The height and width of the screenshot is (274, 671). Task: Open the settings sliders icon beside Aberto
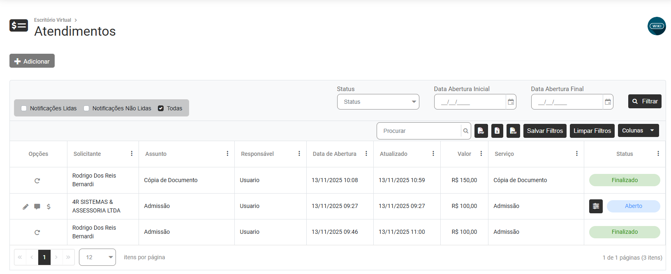click(596, 206)
